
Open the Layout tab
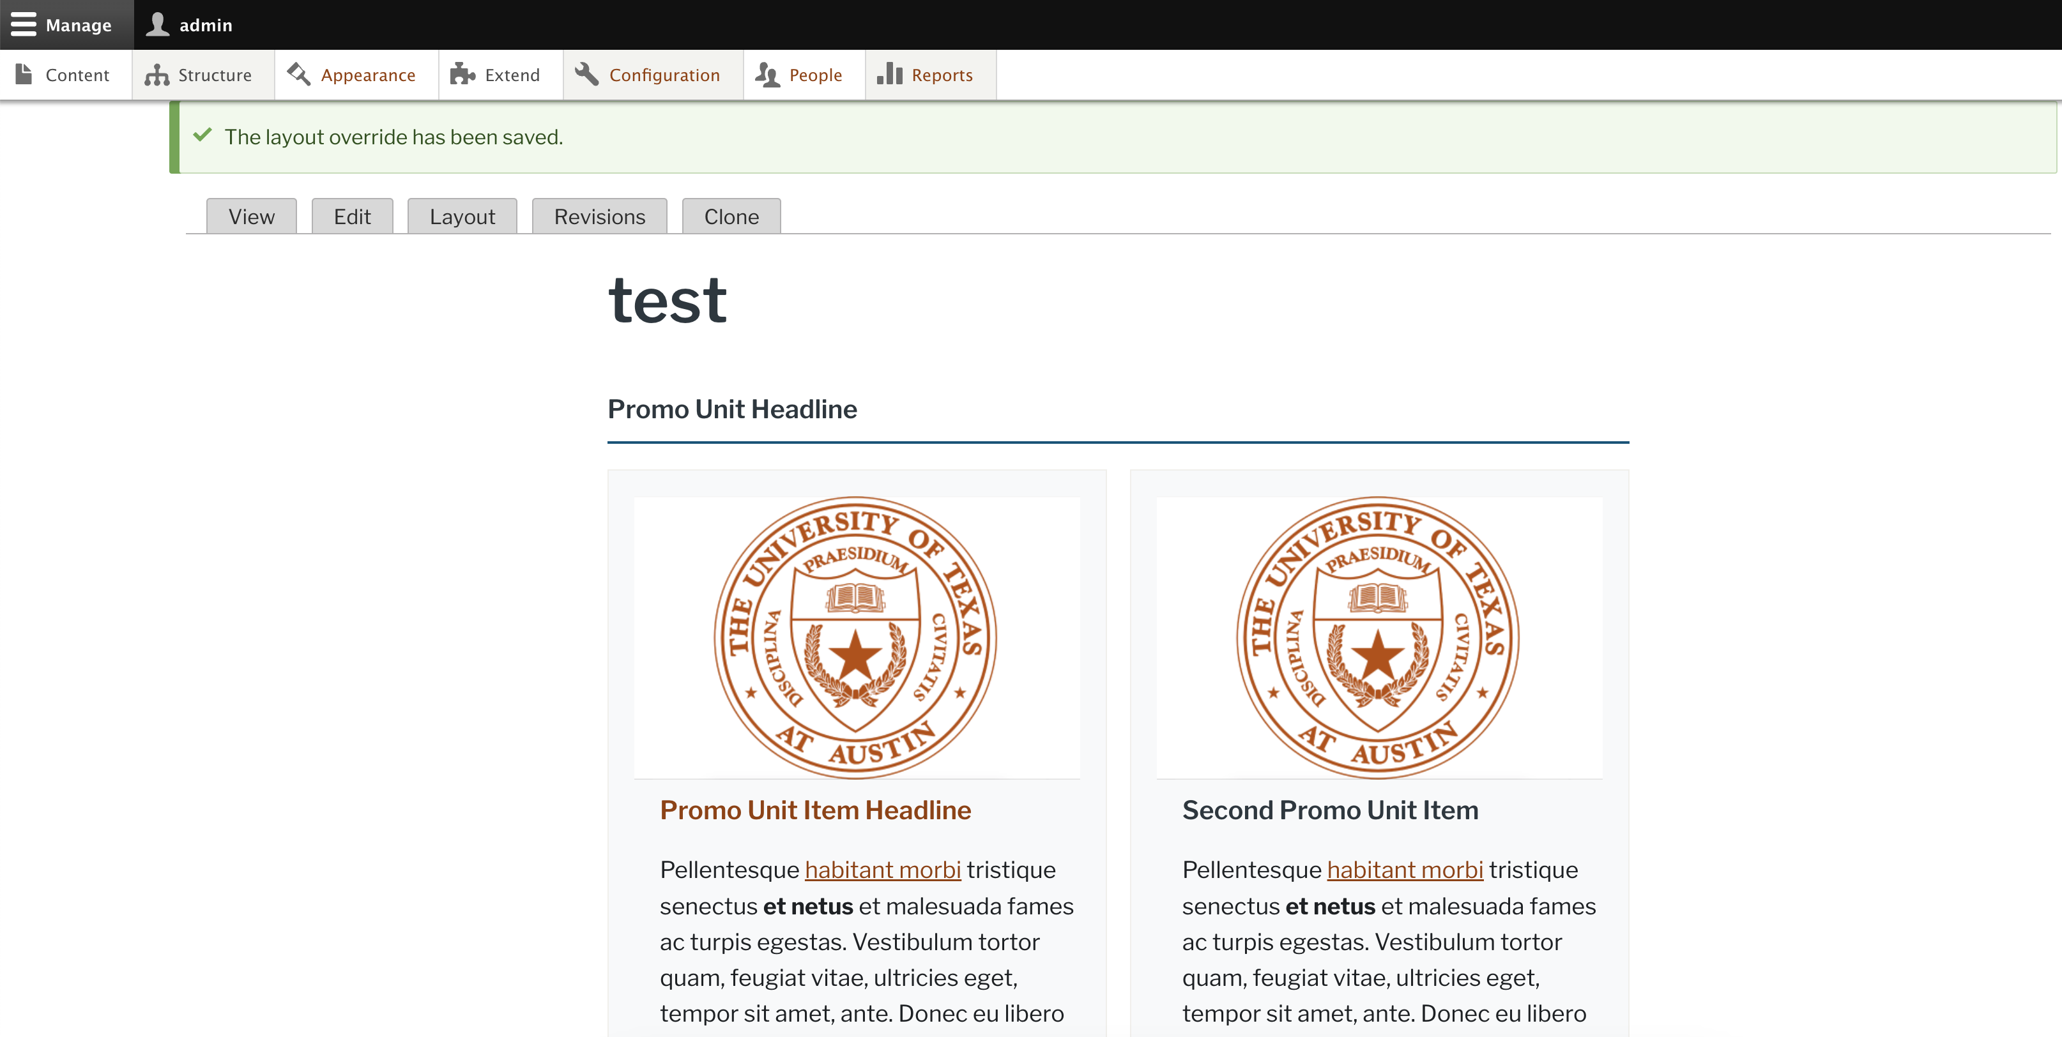(462, 217)
